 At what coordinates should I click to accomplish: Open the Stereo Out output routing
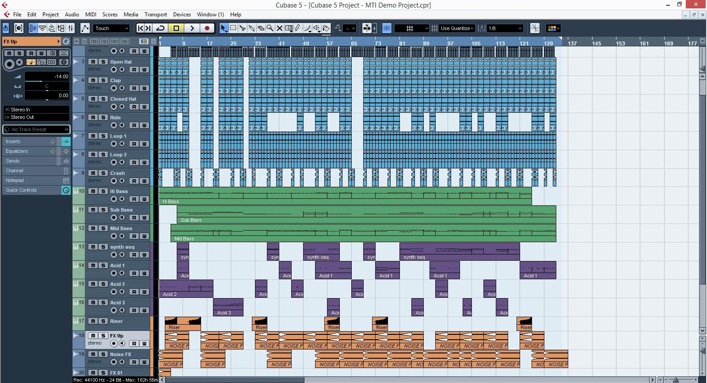coord(36,117)
